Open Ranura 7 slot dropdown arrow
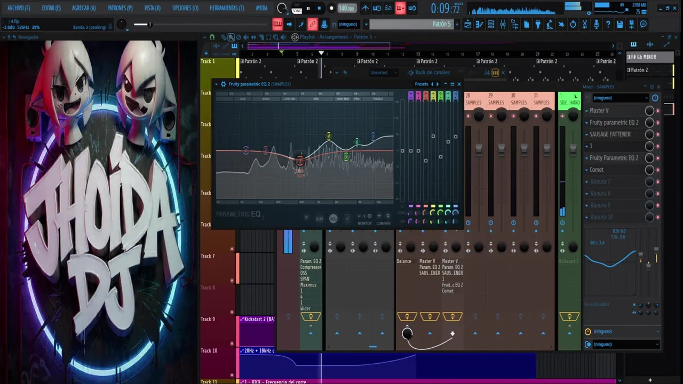Image resolution: width=683 pixels, height=384 pixels. coord(587,182)
